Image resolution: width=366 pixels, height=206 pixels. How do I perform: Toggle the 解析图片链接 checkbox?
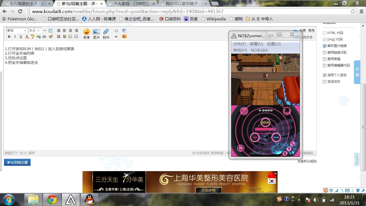325,46
